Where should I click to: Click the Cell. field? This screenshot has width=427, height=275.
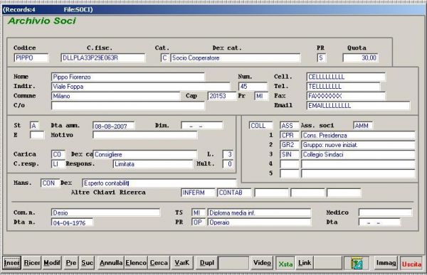pyautogui.click(x=346, y=77)
